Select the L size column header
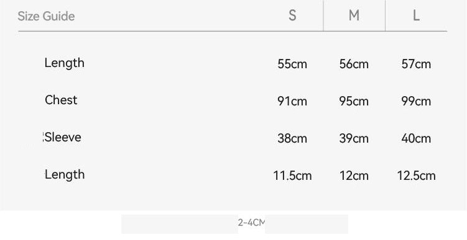 click(417, 15)
